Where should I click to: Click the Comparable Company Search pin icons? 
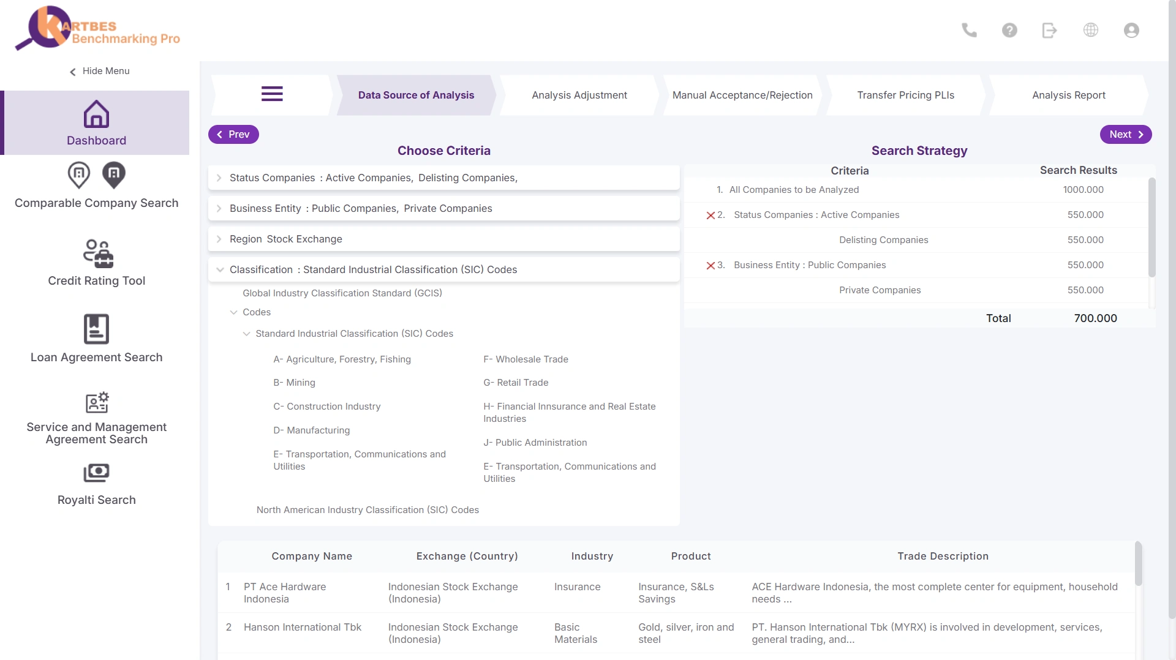point(96,175)
